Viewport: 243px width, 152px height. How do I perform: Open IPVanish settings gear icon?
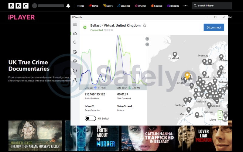[75, 61]
